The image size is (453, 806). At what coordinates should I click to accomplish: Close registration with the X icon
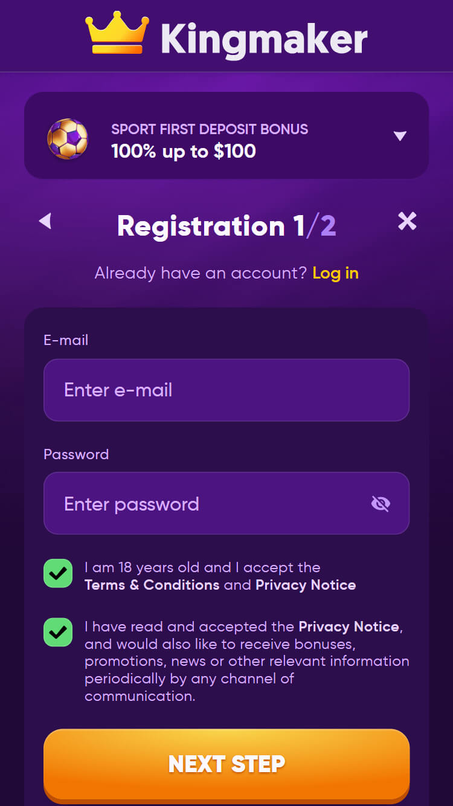(x=407, y=222)
